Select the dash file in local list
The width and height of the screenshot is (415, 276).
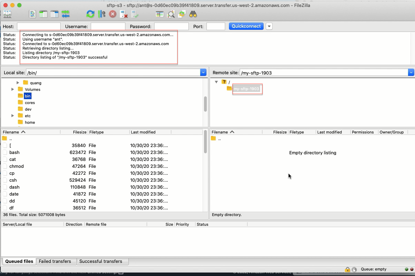(102, 187)
